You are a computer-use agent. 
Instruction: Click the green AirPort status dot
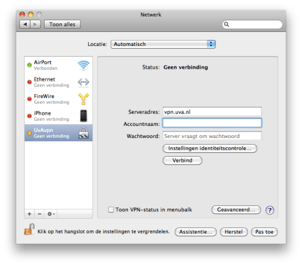pos(29,65)
